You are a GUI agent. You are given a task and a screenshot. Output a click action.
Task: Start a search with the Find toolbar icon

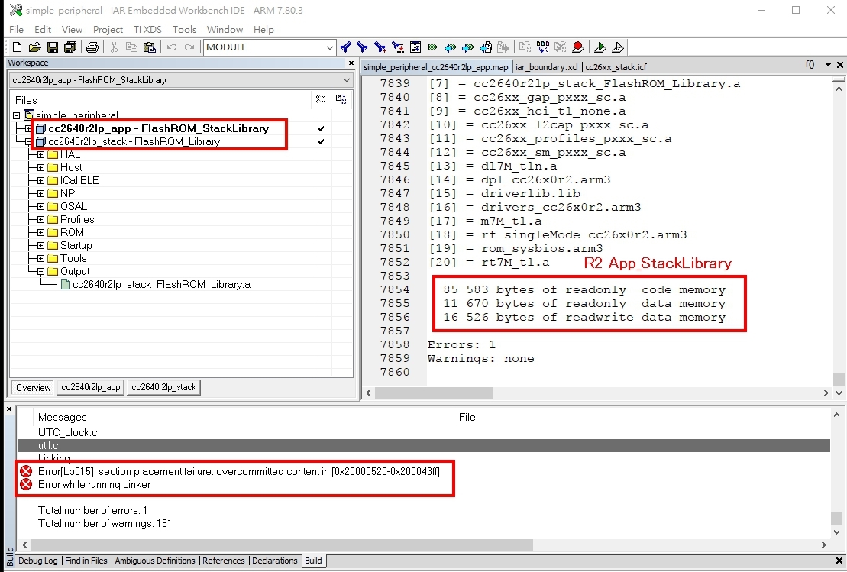tap(344, 47)
